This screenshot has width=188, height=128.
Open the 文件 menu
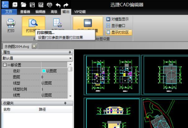tap(9, 12)
